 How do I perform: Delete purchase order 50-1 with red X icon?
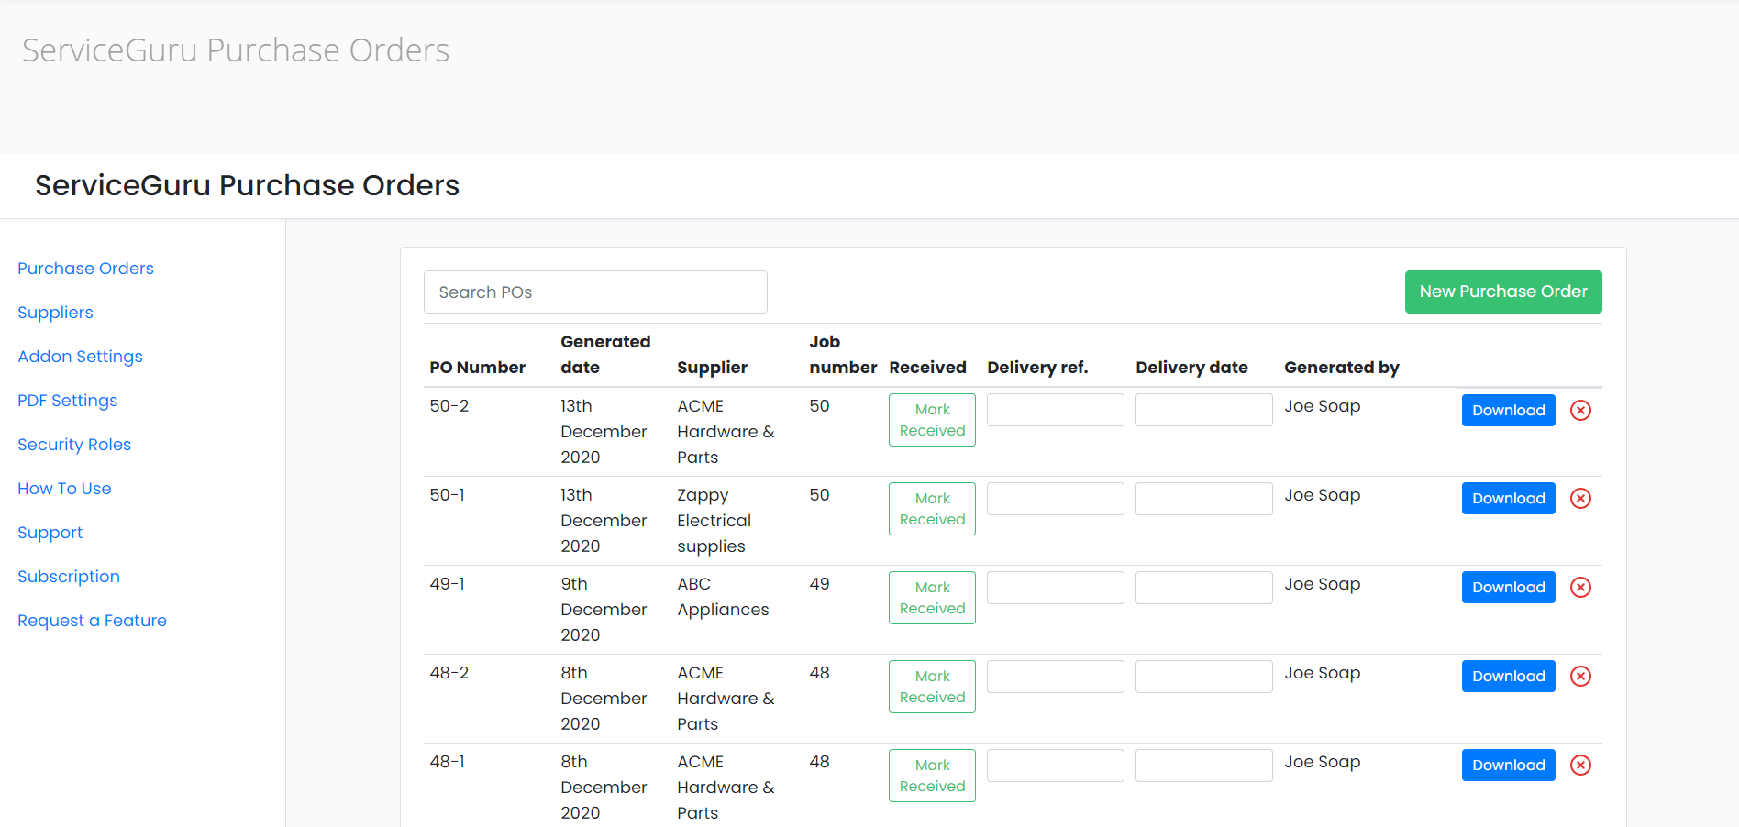(1580, 498)
